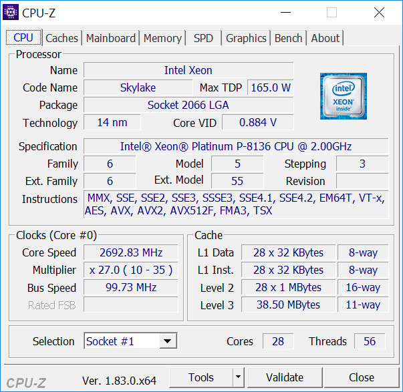This screenshot has width=403, height=392.
Task: Click the Multiplier value x 27.0
Action: (x=131, y=270)
